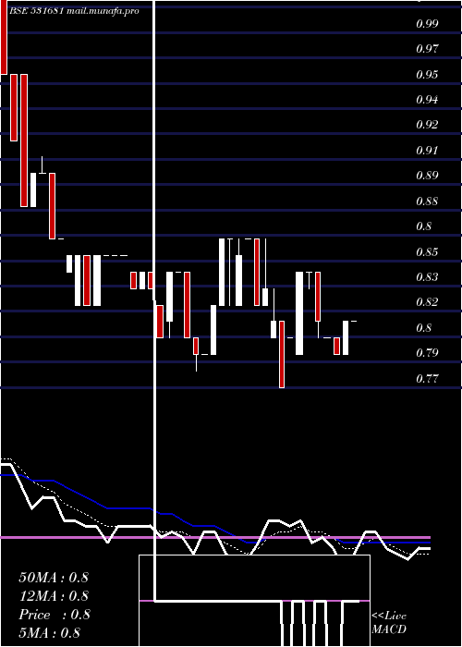Click the 0.79 price axis label

coord(427,353)
